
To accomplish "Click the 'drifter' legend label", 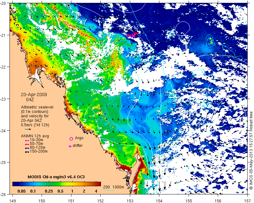I will [77, 146].
